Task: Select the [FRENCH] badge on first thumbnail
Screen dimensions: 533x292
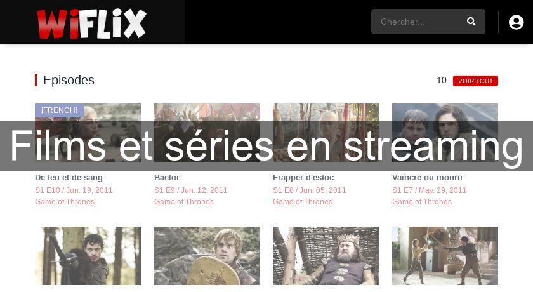Action: (x=59, y=110)
